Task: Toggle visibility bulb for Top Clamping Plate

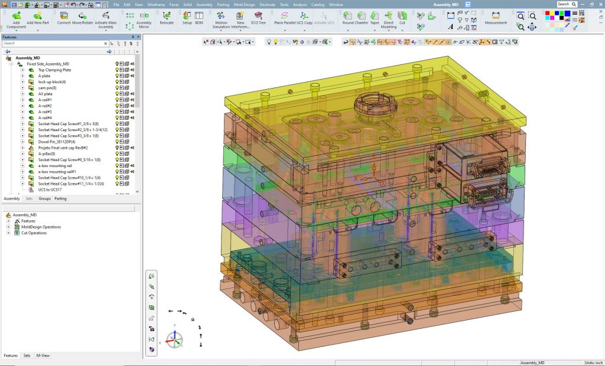Action: coord(117,70)
